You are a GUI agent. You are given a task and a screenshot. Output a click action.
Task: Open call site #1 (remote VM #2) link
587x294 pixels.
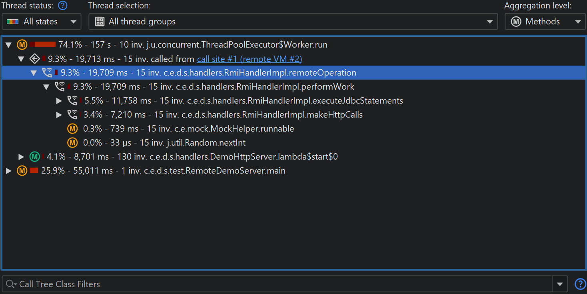(249, 59)
